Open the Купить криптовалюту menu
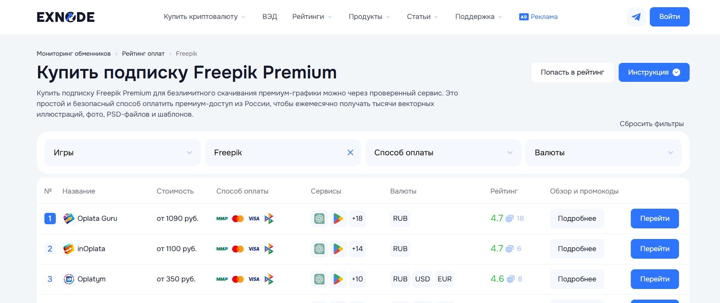The height and width of the screenshot is (303, 720). (x=204, y=17)
